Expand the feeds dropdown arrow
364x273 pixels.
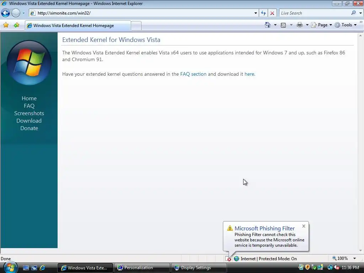tap(291, 25)
